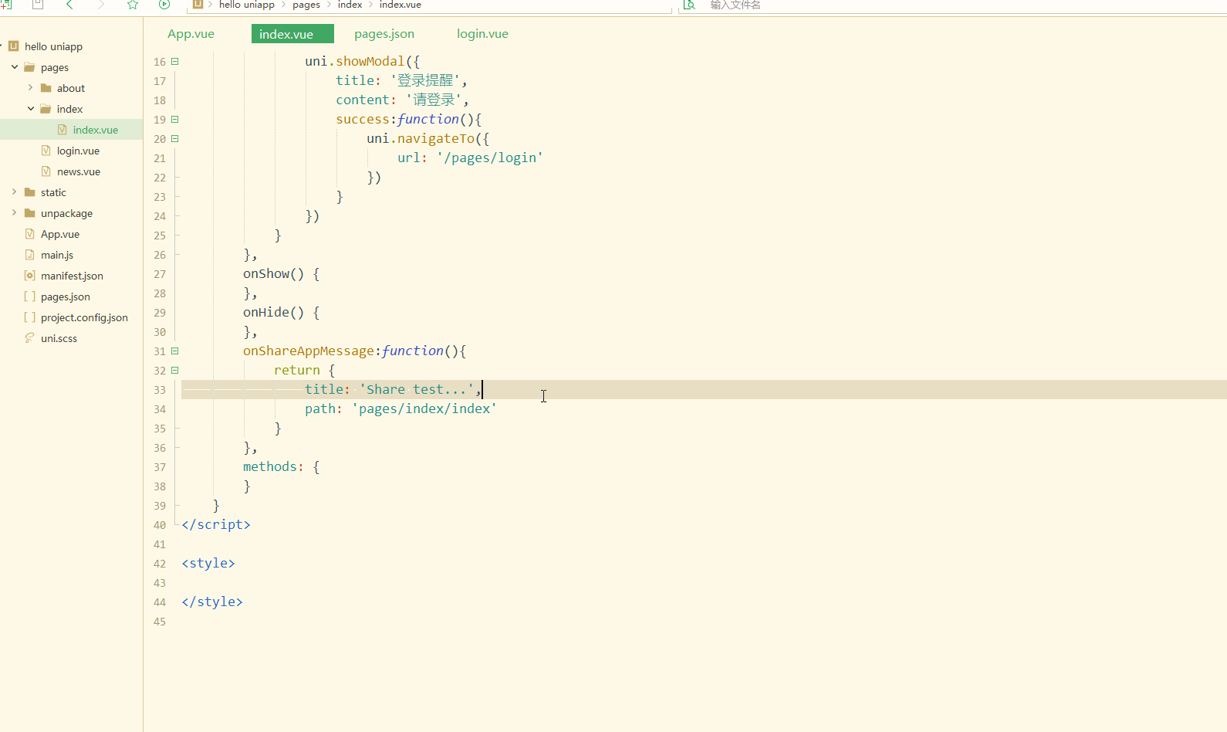The image size is (1227, 732).
Task: Click the bookmark star icon in toolbar
Action: (133, 5)
